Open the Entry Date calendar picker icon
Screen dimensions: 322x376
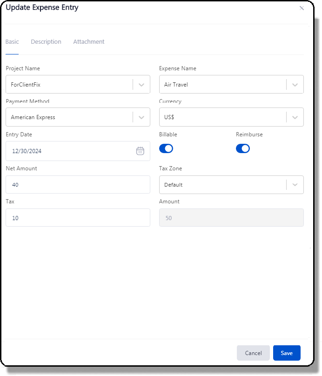[x=140, y=151]
